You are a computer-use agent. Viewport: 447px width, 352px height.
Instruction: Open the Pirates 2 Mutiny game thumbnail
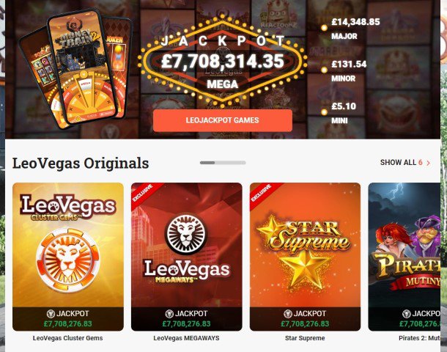[404, 257]
